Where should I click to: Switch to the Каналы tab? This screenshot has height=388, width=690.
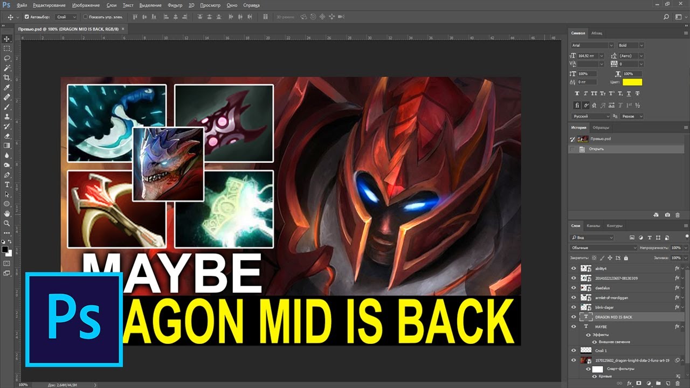tap(594, 226)
